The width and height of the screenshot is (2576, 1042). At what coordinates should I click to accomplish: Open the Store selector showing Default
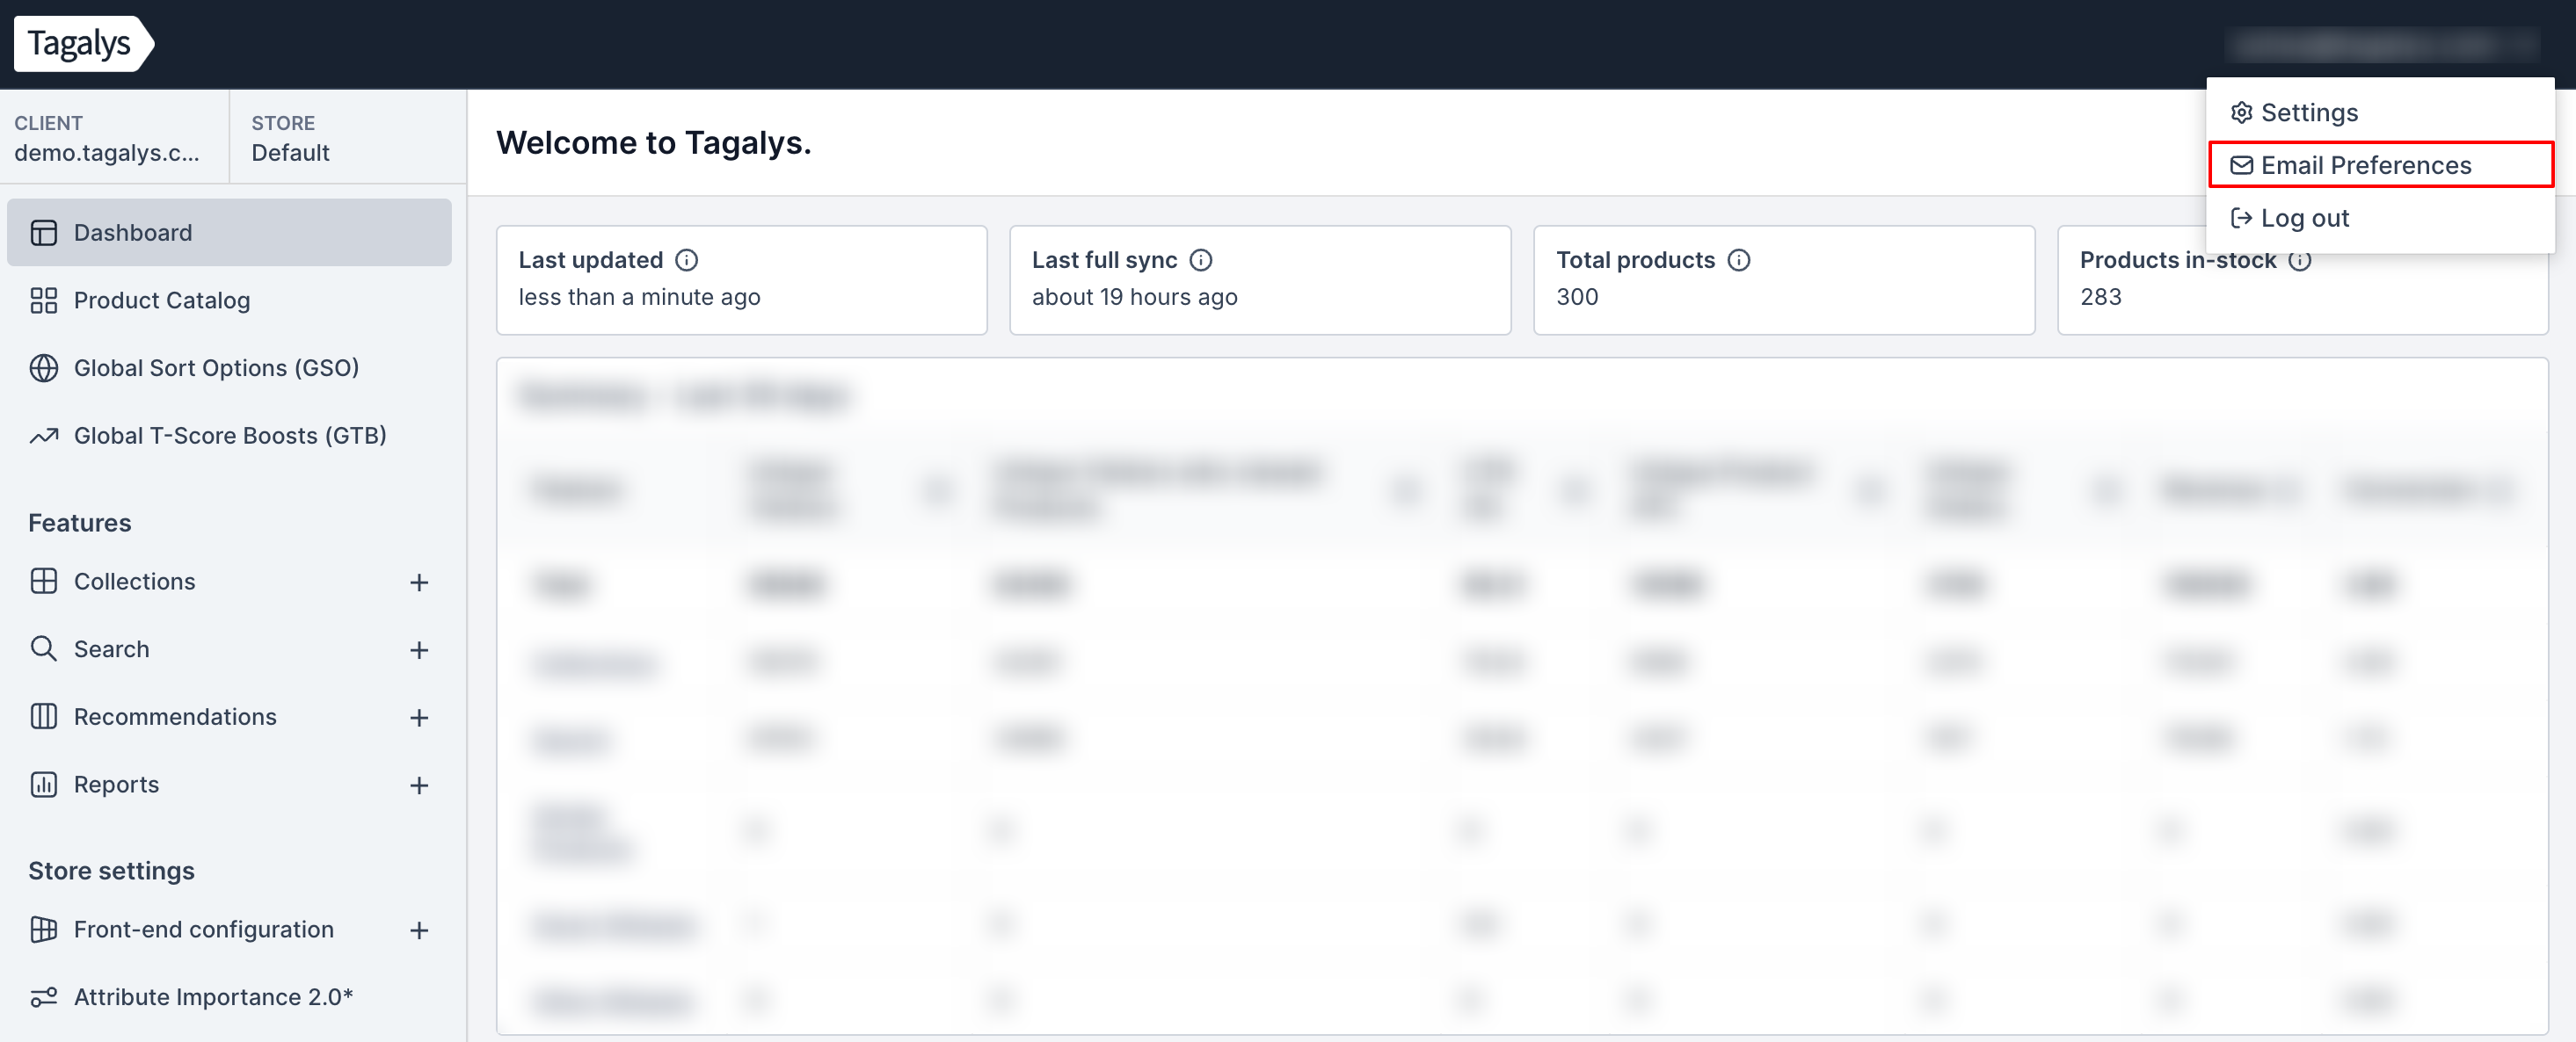click(348, 138)
